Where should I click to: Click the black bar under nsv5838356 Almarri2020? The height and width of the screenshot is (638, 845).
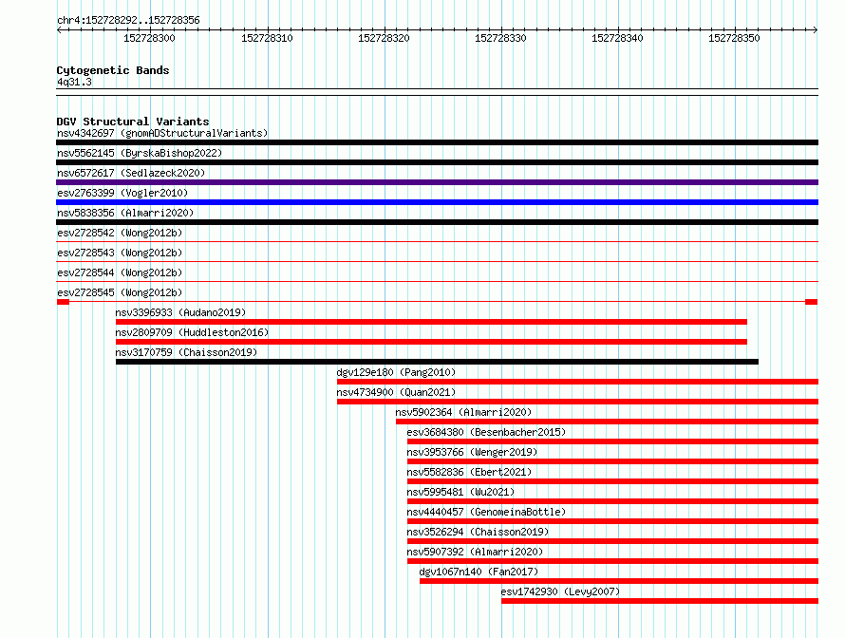[437, 222]
